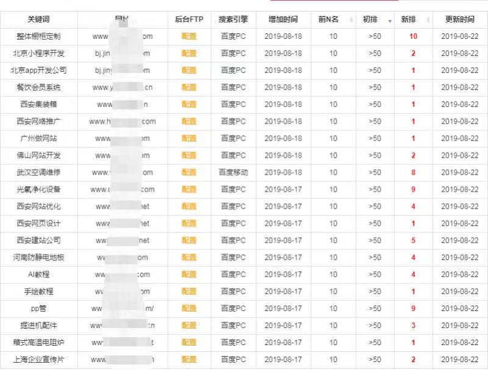Viewport: 488px width, 370px height.
Task: Select keyword 餐饮会员系统
Action: point(38,87)
